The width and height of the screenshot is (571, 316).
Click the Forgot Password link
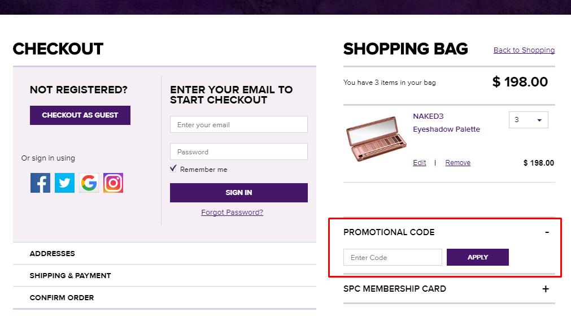tap(232, 213)
